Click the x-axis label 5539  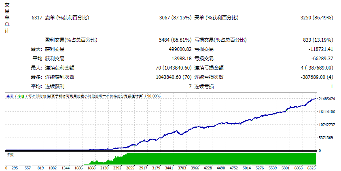coord(273,168)
